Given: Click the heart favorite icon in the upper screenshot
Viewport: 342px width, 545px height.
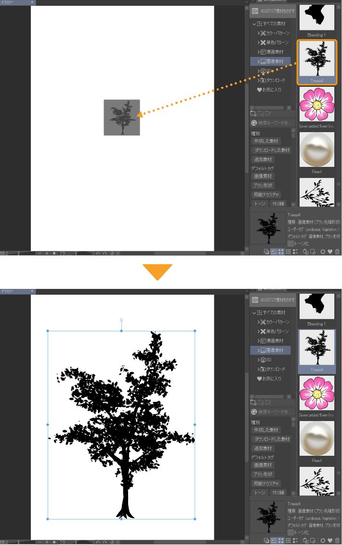Looking at the screenshot, I should (330, 252).
